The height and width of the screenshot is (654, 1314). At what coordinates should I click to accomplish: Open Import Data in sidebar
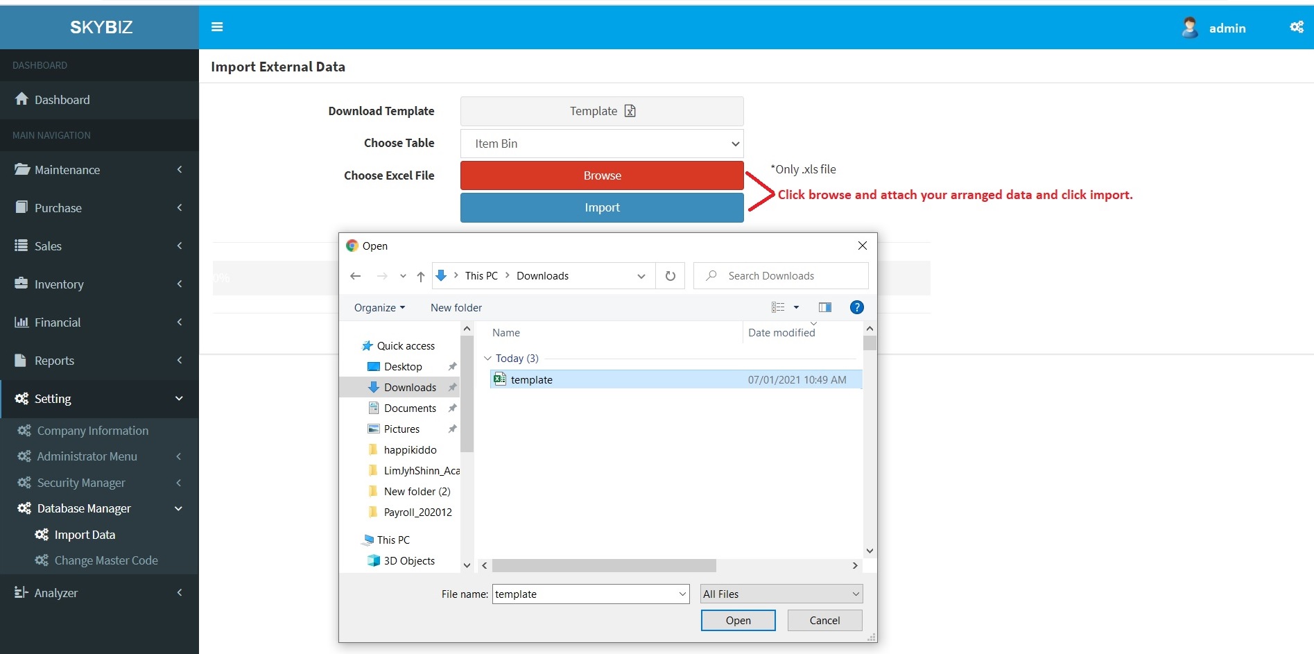pyautogui.click(x=85, y=535)
